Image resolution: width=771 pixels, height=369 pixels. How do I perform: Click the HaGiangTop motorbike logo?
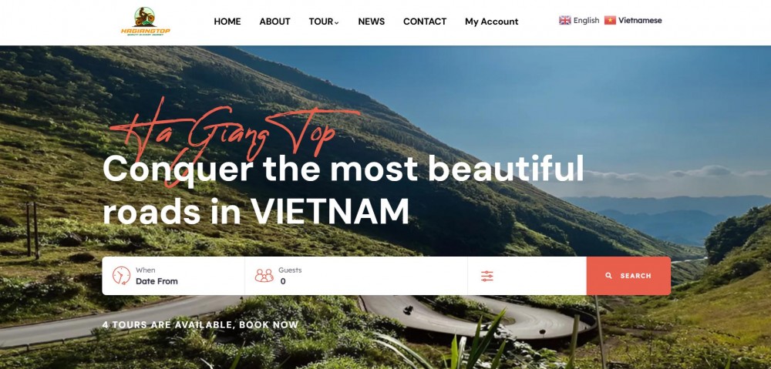[146, 21]
